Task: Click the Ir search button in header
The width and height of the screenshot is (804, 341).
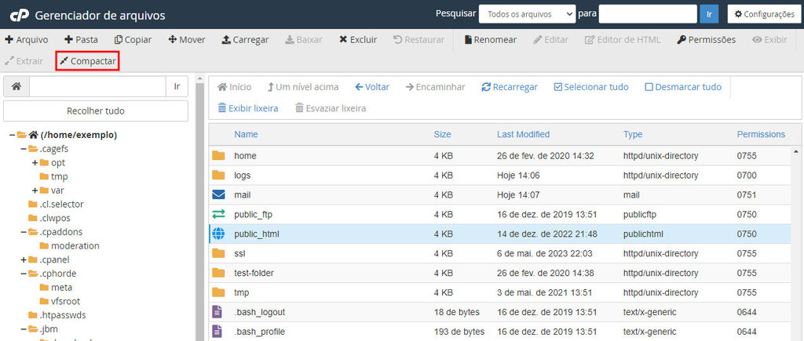Action: point(709,14)
